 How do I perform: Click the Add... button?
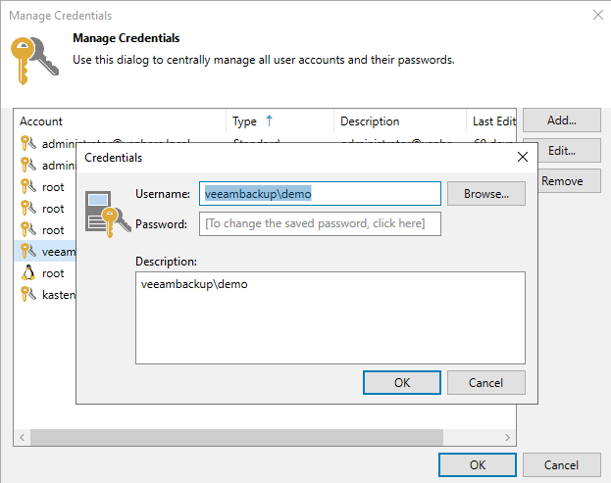click(561, 121)
